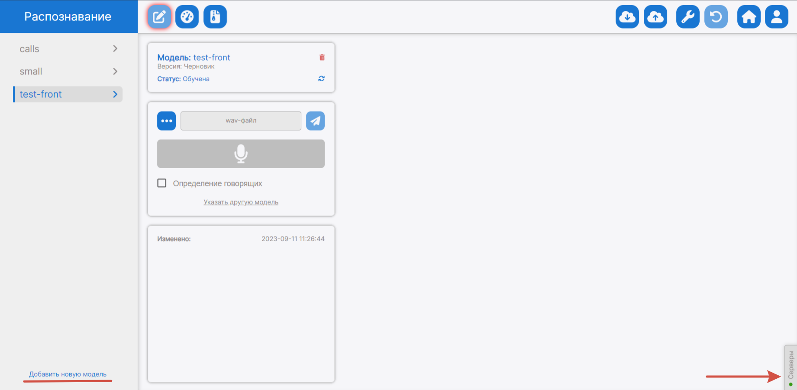The image size is (797, 390).
Task: Expand the small model chevron
Action: 115,71
